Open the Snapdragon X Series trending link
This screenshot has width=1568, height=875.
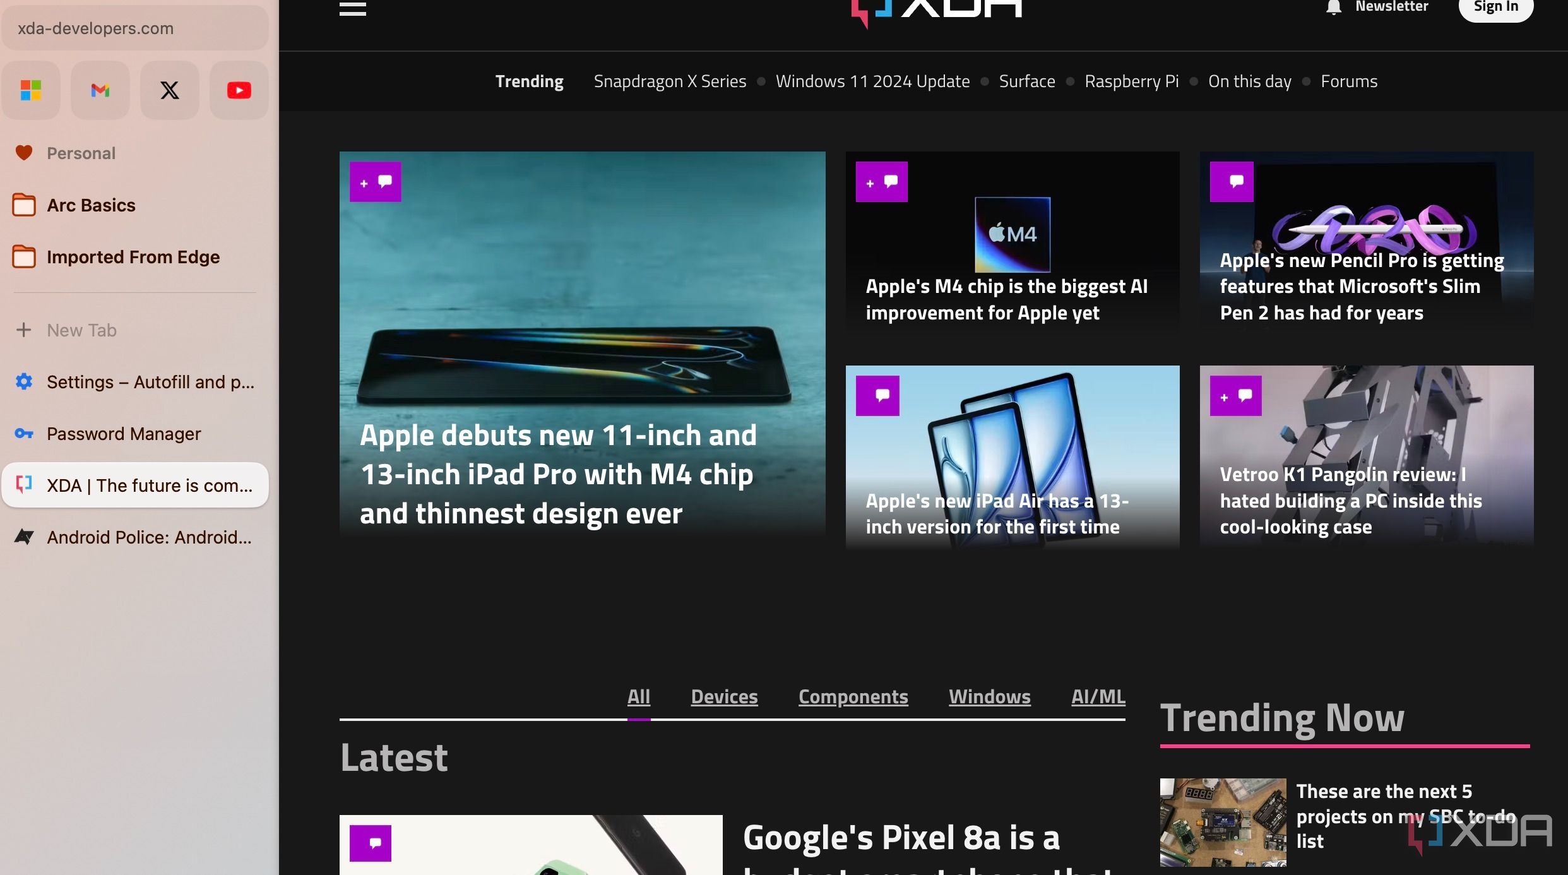click(x=670, y=81)
